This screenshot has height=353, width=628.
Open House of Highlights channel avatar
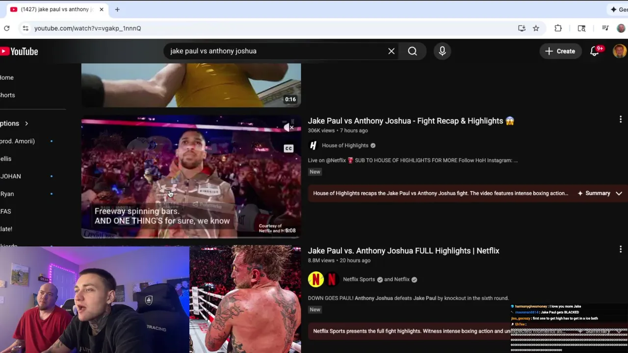coord(313,145)
